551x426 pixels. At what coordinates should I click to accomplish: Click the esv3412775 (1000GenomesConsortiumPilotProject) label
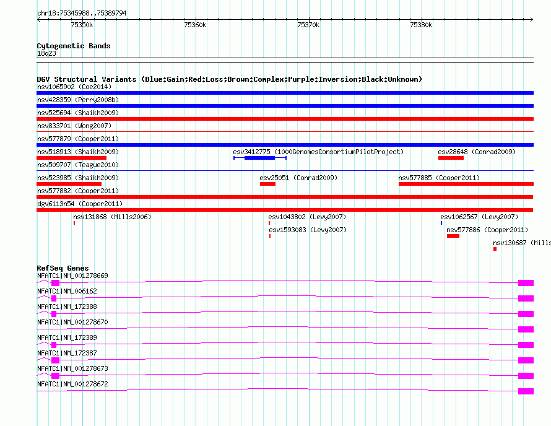tap(318, 152)
